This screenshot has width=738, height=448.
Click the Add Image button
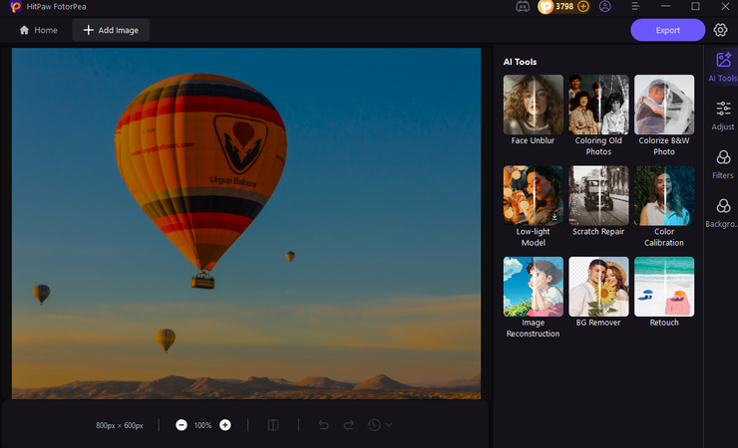pyautogui.click(x=111, y=30)
